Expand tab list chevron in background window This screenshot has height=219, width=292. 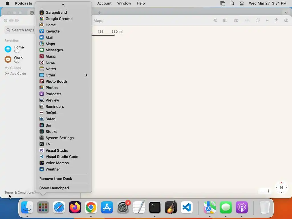pyautogui.click(x=286, y=13)
